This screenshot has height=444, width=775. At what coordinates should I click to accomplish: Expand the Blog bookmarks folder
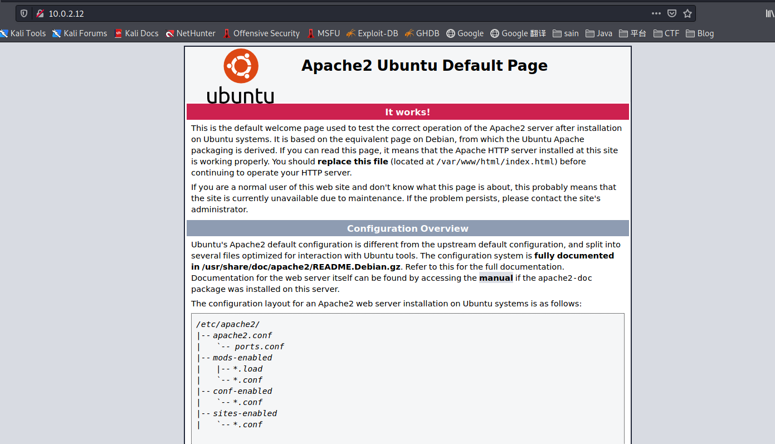(x=700, y=33)
